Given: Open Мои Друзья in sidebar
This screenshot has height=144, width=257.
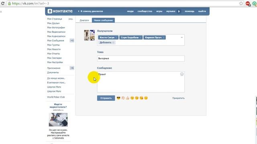Looking at the screenshot, I should click(53, 23).
